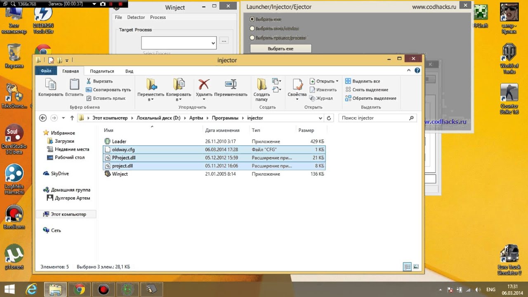Click Программы in the address breadcrumb
The width and height of the screenshot is (528, 297).
pos(225,118)
